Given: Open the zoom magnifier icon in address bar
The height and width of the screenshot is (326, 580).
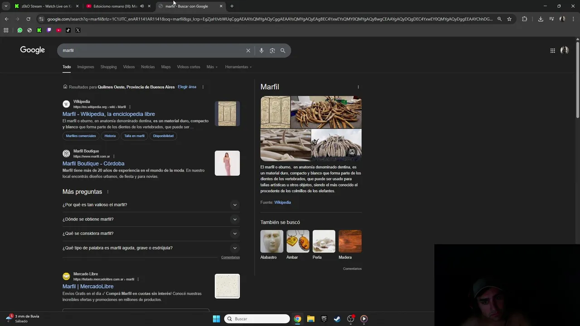Looking at the screenshot, I should point(499,19).
